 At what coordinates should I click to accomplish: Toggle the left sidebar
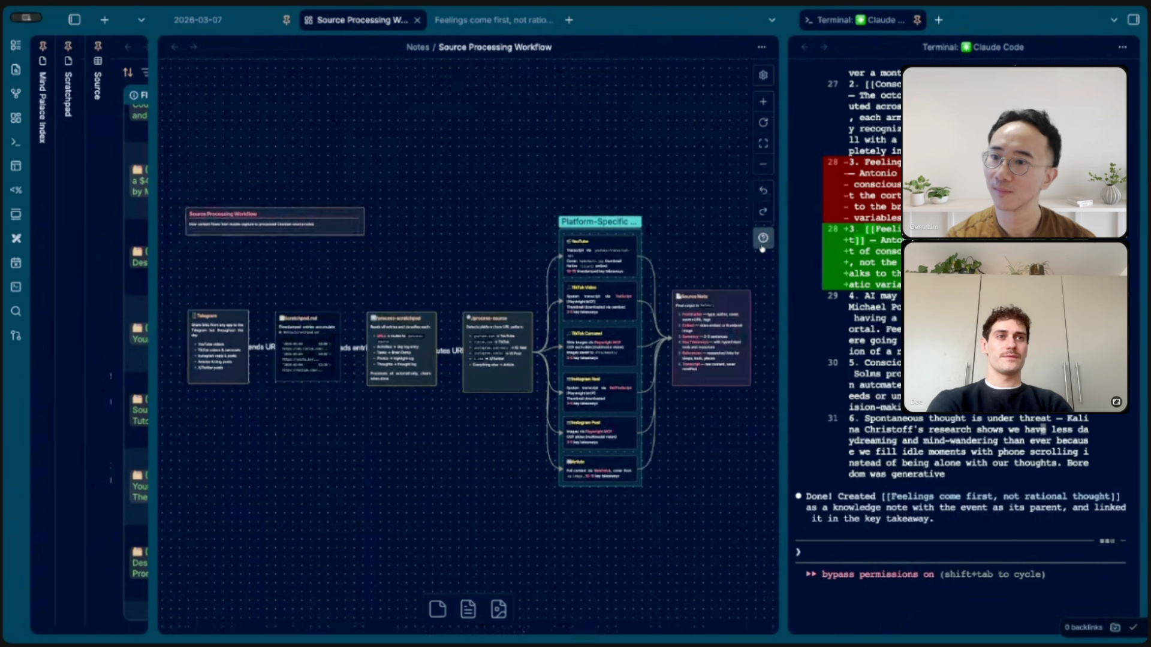tap(74, 20)
